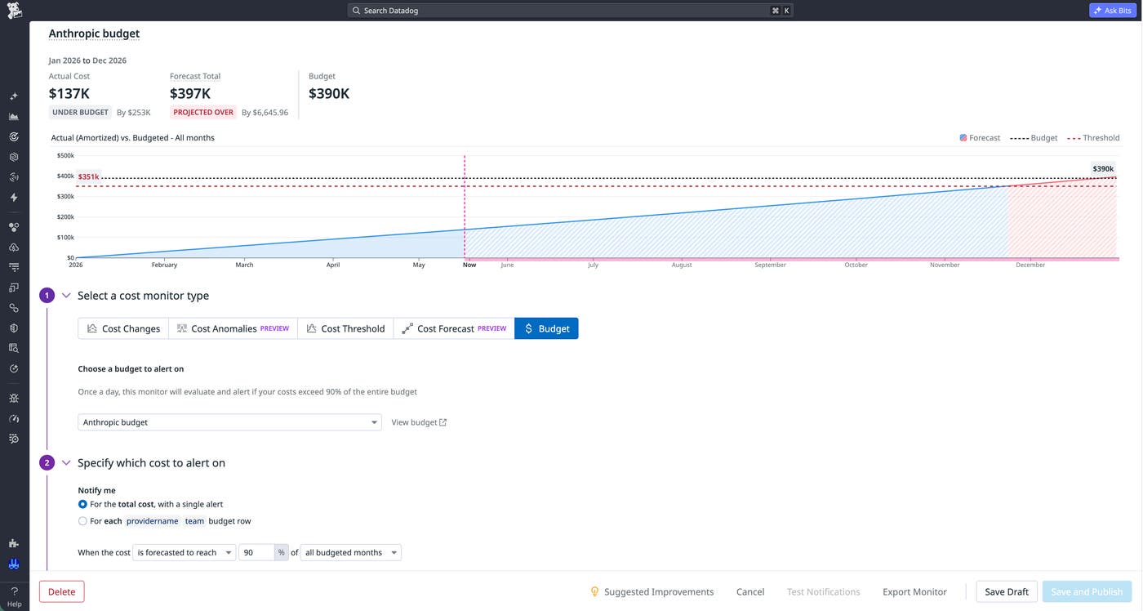This screenshot has height=611, width=1143.
Task: Open the shield sidebar icon
Action: tap(14, 328)
